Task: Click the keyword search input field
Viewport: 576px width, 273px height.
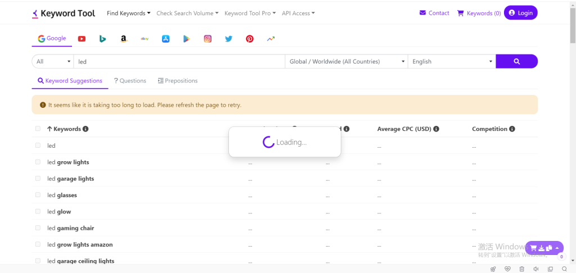Action: pyautogui.click(x=179, y=61)
